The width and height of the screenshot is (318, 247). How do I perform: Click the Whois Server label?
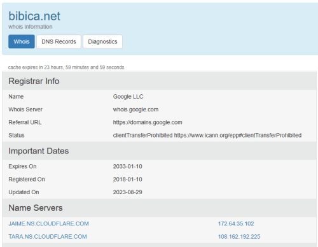point(25,109)
